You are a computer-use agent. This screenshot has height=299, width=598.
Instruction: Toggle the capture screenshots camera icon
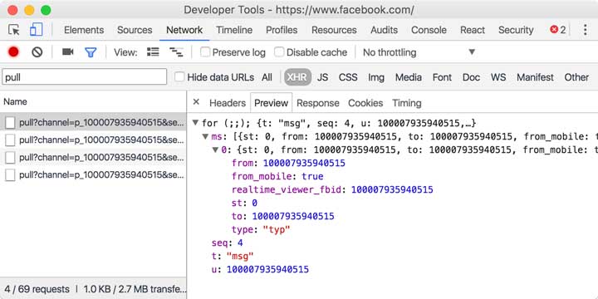click(x=68, y=51)
